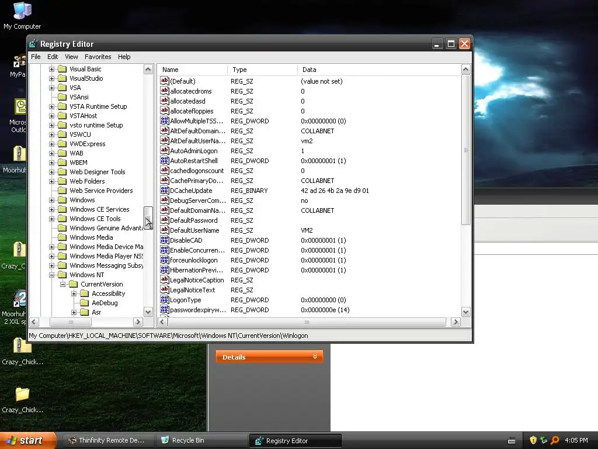Select the Windows Genuine Advantage key
Image resolution: width=598 pixels, height=449 pixels.
tap(106, 228)
